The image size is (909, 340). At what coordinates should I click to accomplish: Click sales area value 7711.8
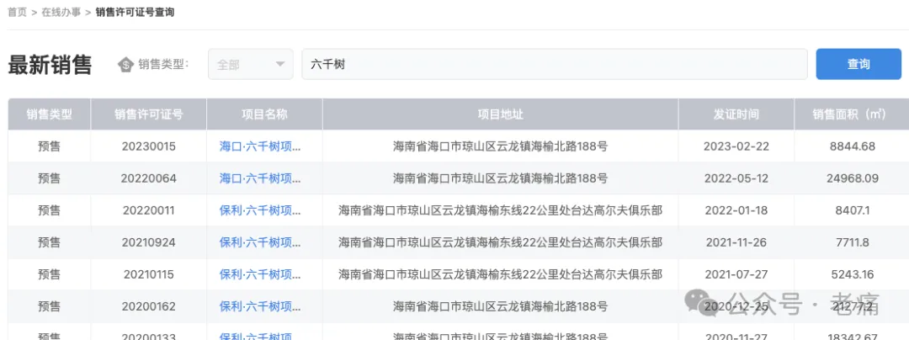(x=852, y=242)
